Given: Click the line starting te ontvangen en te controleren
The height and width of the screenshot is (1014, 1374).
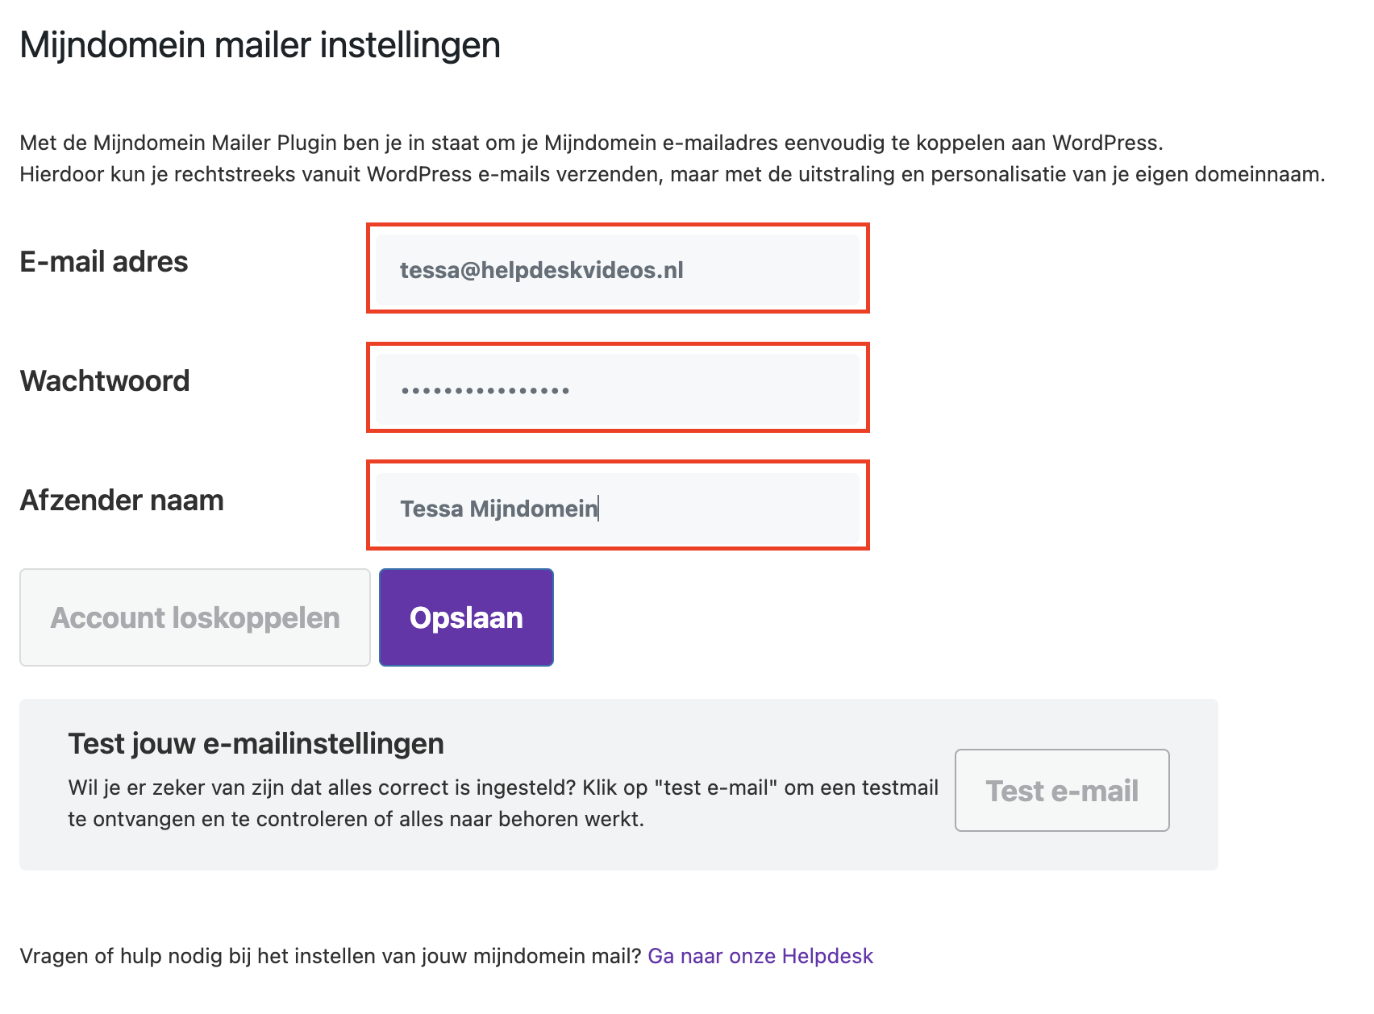Looking at the screenshot, I should coord(356,819).
